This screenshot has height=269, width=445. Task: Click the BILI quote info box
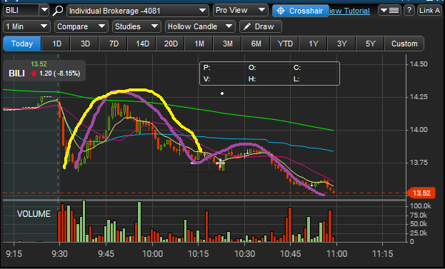(44, 71)
